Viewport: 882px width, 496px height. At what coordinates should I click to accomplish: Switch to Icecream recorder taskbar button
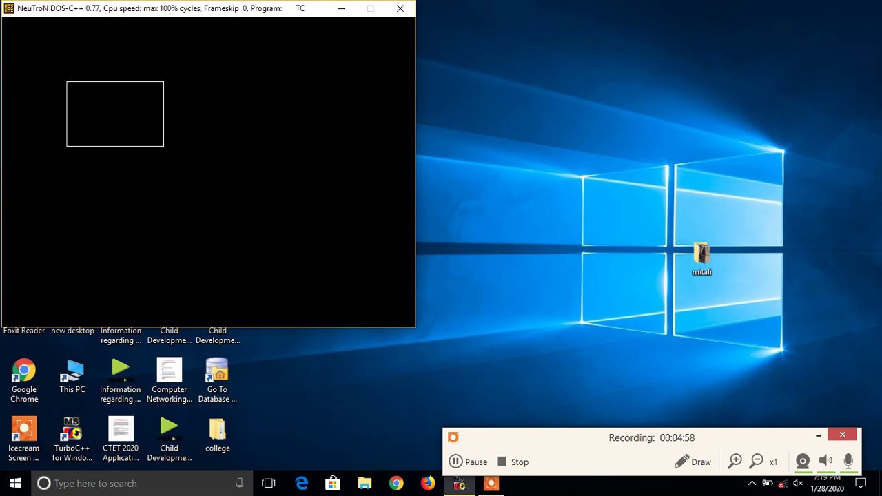[491, 484]
